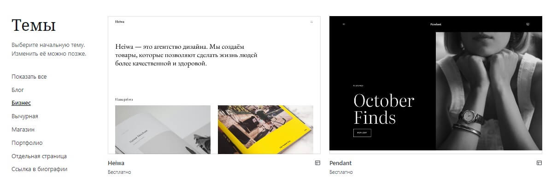Viewport: 551px width, 195px height.
Task: Click yellow magazine image in Heiwa preview
Action: pyautogui.click(x=266, y=130)
